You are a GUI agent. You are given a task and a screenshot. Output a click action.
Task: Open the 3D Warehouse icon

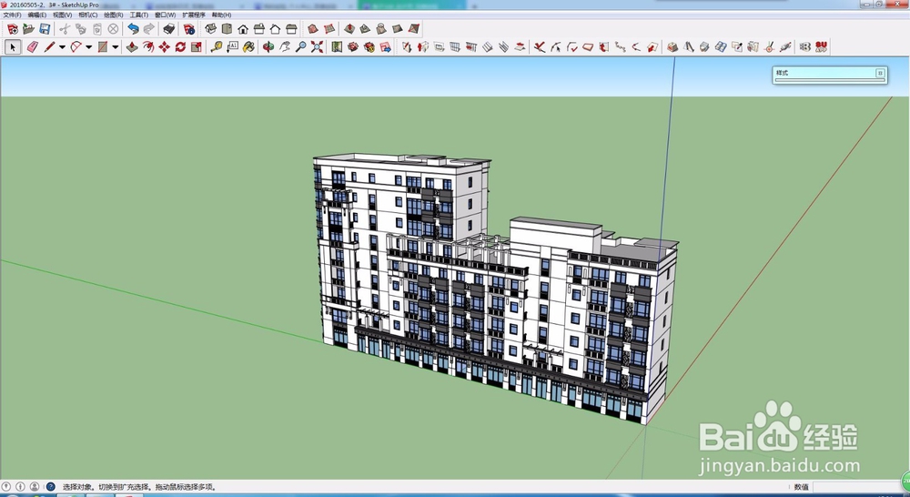[x=353, y=47]
